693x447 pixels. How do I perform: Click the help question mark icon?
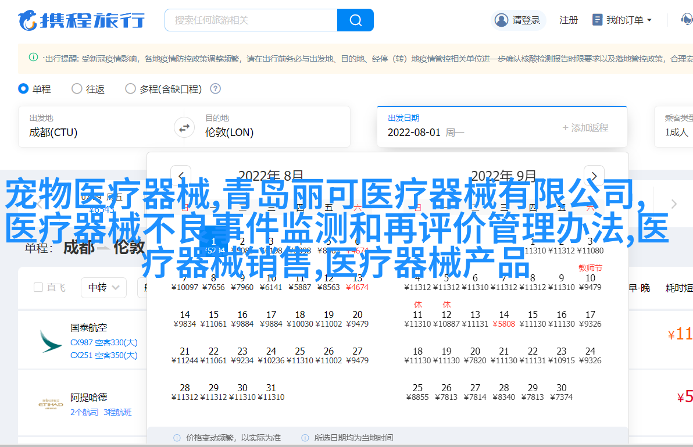point(215,89)
